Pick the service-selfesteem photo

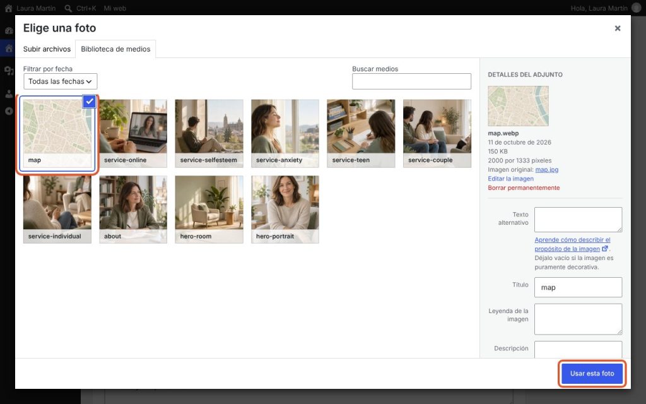coord(209,134)
